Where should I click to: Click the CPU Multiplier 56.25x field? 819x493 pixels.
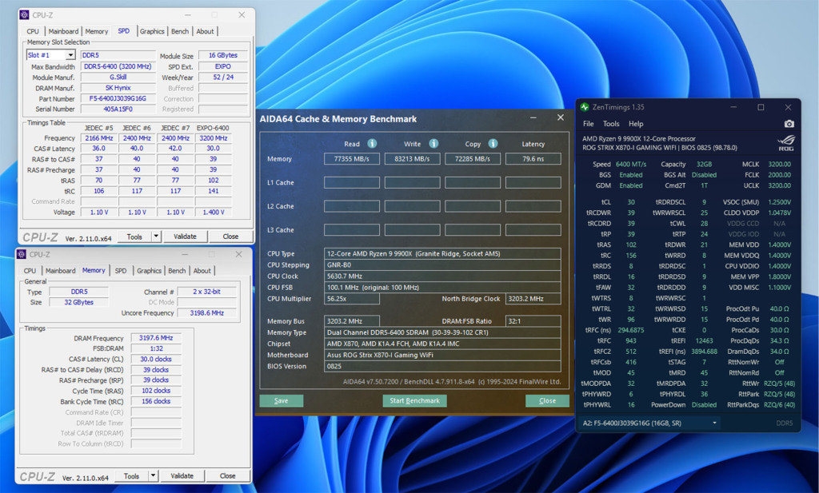click(352, 299)
